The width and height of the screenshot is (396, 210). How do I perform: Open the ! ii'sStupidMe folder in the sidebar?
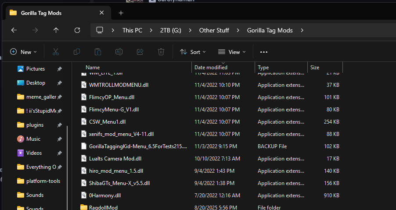click(36, 111)
